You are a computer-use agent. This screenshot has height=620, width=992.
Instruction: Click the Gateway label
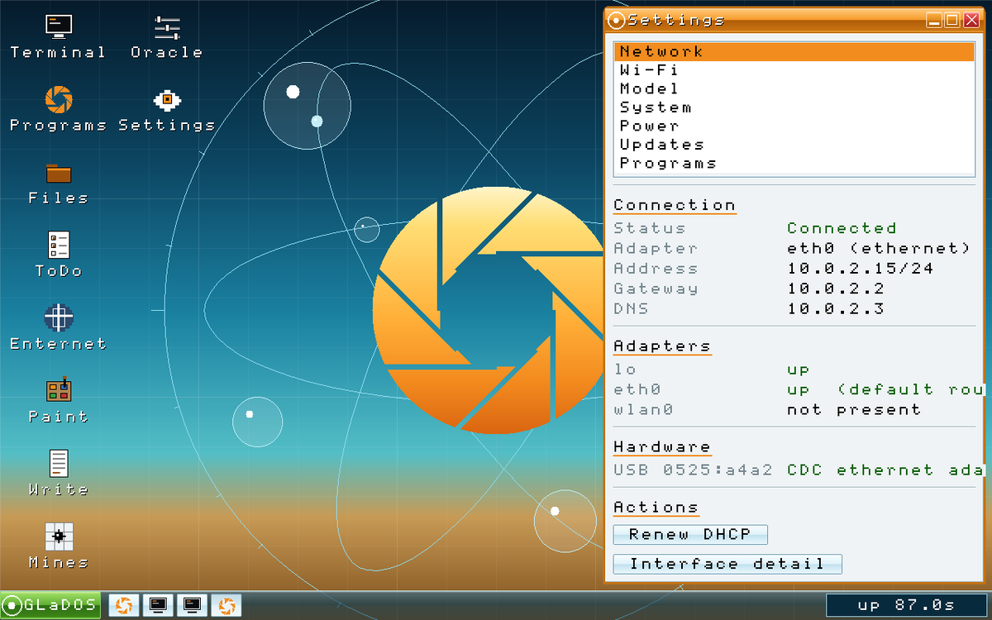click(656, 289)
